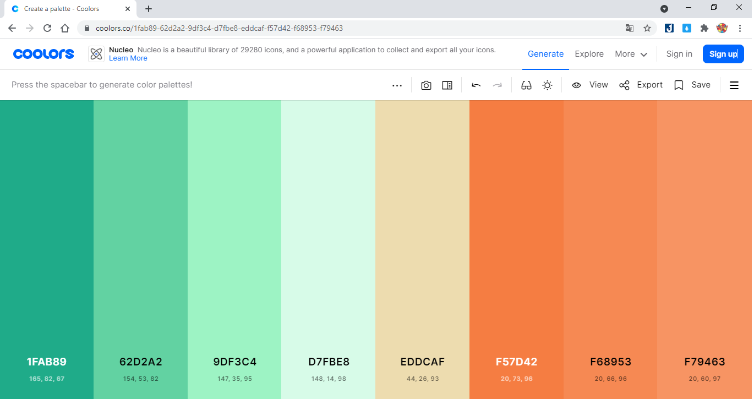Click the Sign up button
Screen dimensions: 754x399
[x=723, y=54]
